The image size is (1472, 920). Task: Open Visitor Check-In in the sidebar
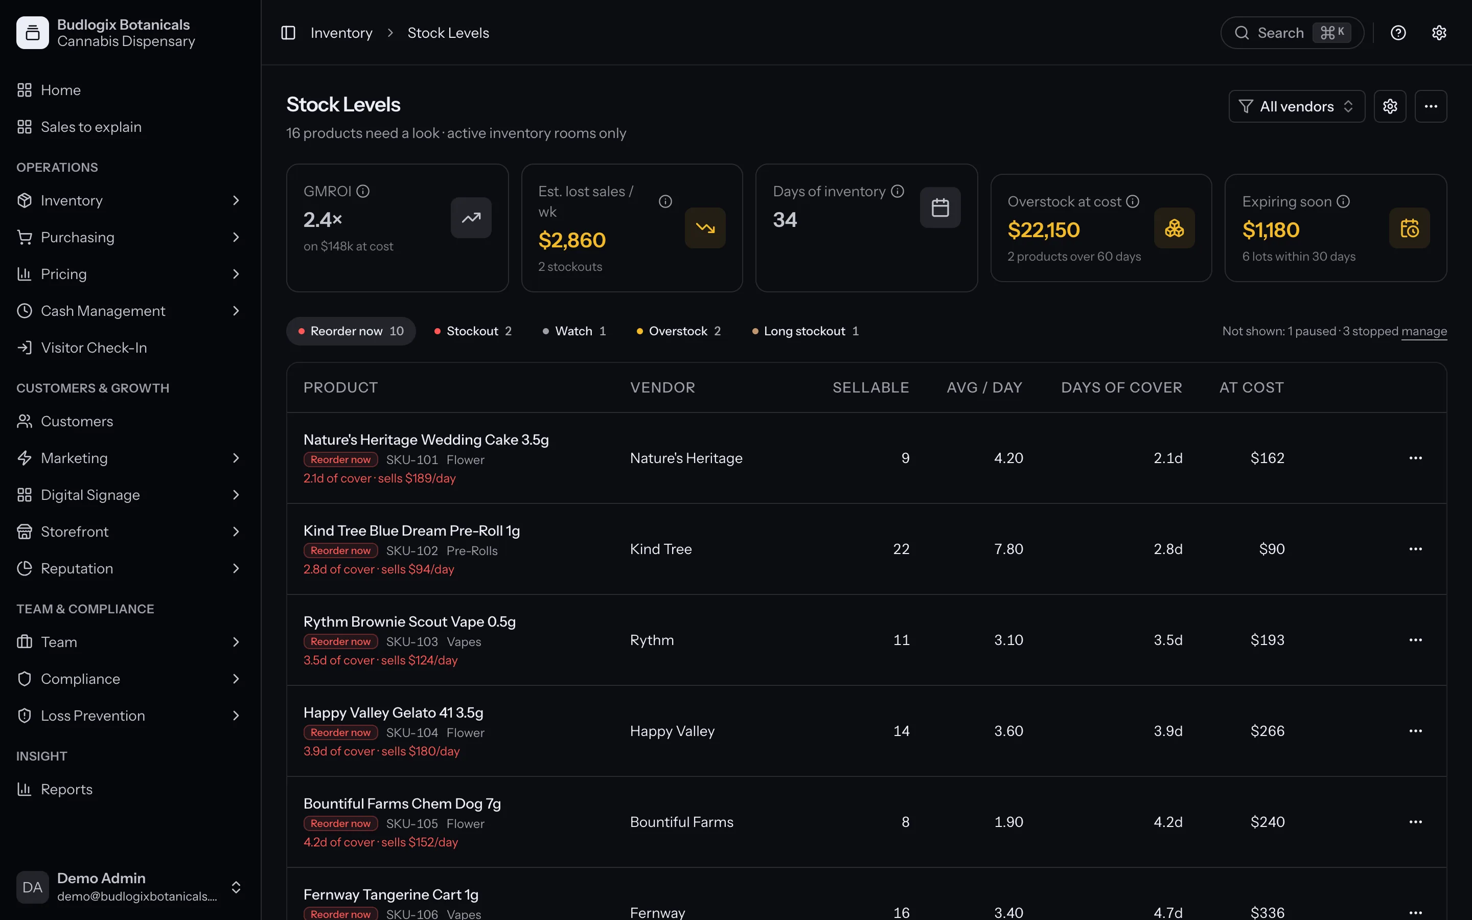click(130, 348)
